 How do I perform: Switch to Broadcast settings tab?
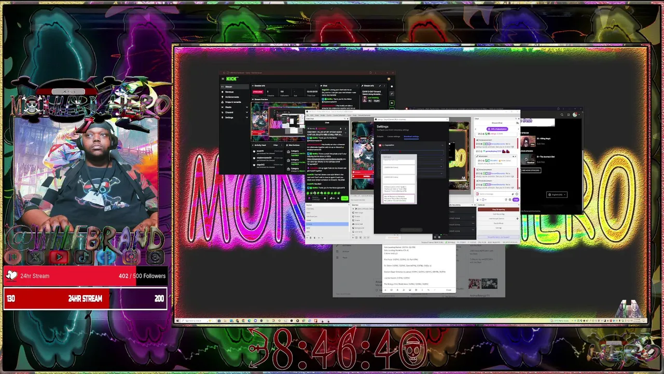pos(411,137)
